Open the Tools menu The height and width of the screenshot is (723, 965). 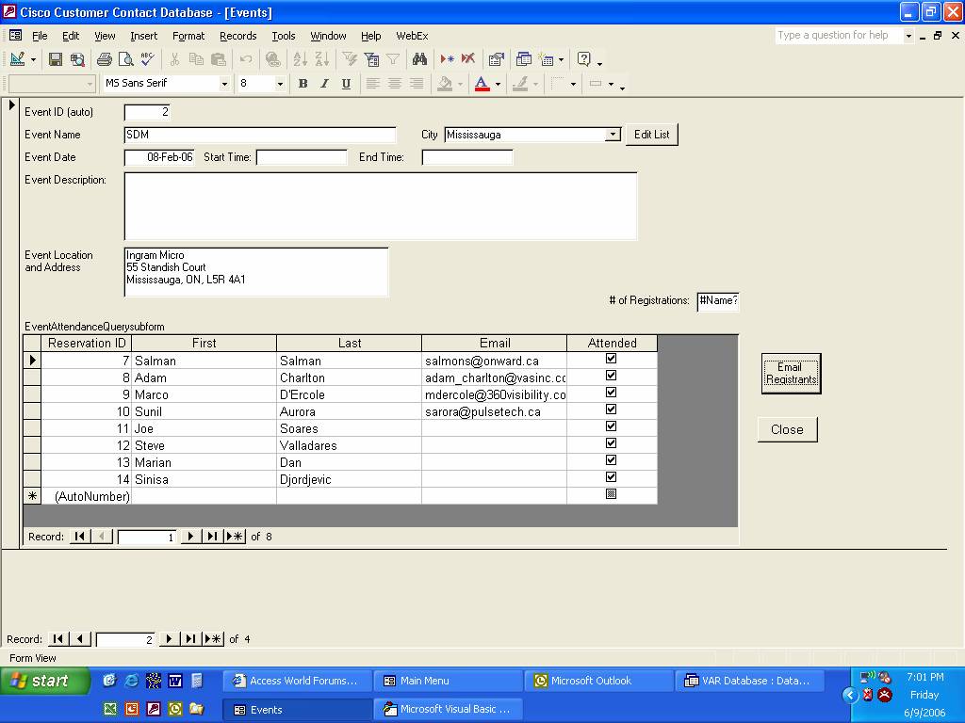coord(284,36)
